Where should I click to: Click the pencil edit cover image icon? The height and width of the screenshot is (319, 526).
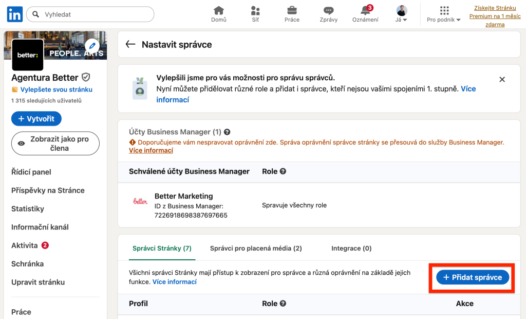tap(92, 46)
